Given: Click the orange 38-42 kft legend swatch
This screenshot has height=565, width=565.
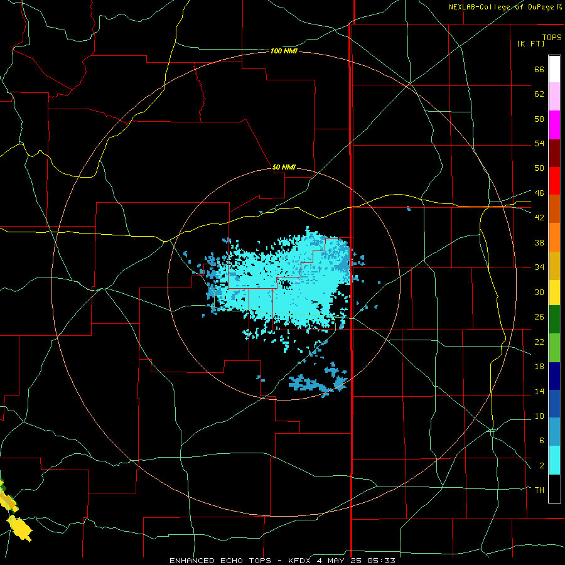Looking at the screenshot, I should [554, 237].
